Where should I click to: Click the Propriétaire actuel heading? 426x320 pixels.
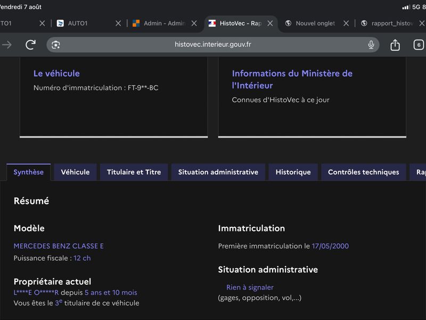coord(52,282)
